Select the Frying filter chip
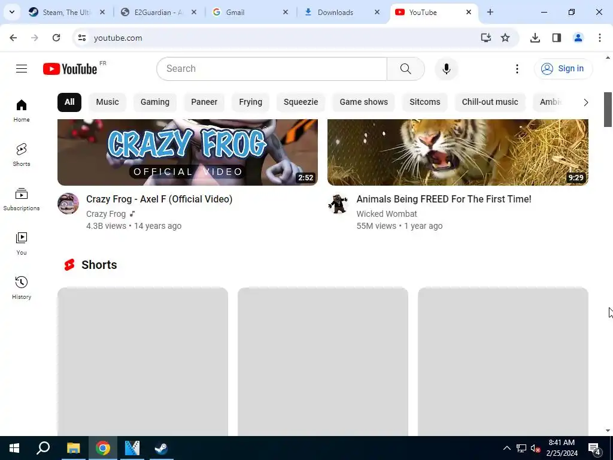This screenshot has width=613, height=460. (x=251, y=102)
